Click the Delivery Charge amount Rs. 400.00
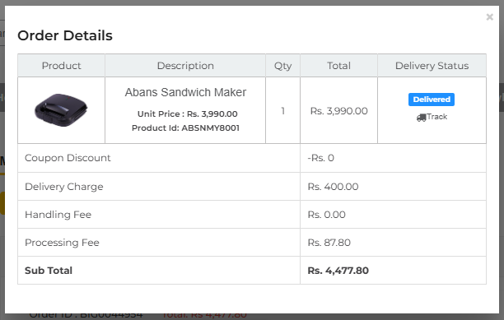Image resolution: width=504 pixels, height=320 pixels. point(333,187)
